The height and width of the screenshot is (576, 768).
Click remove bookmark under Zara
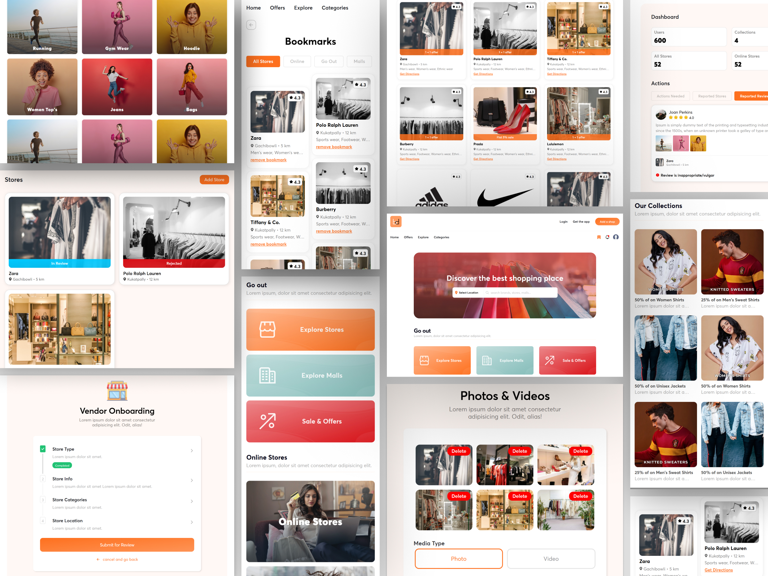(268, 160)
